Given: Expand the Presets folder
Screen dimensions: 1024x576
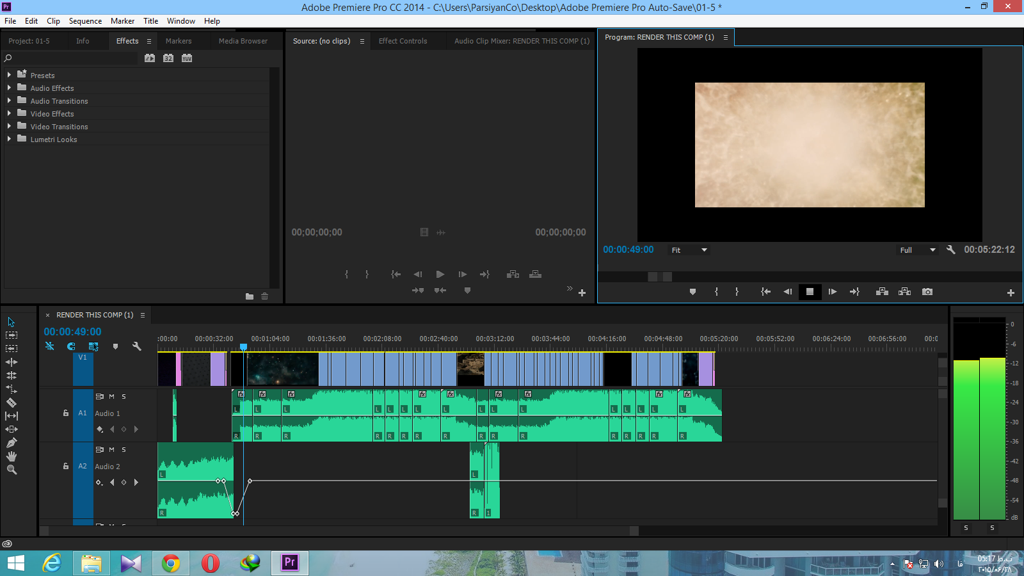Looking at the screenshot, I should 9,75.
